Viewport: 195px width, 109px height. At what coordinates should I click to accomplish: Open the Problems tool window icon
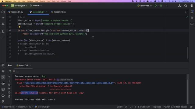(x=3, y=95)
